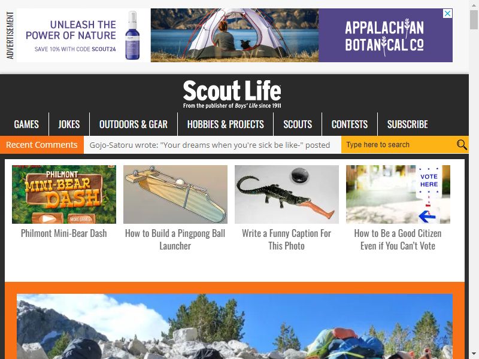Screen dimensions: 479x359
Task: Close the Appalachian Botanical advertisement
Action: (447, 14)
